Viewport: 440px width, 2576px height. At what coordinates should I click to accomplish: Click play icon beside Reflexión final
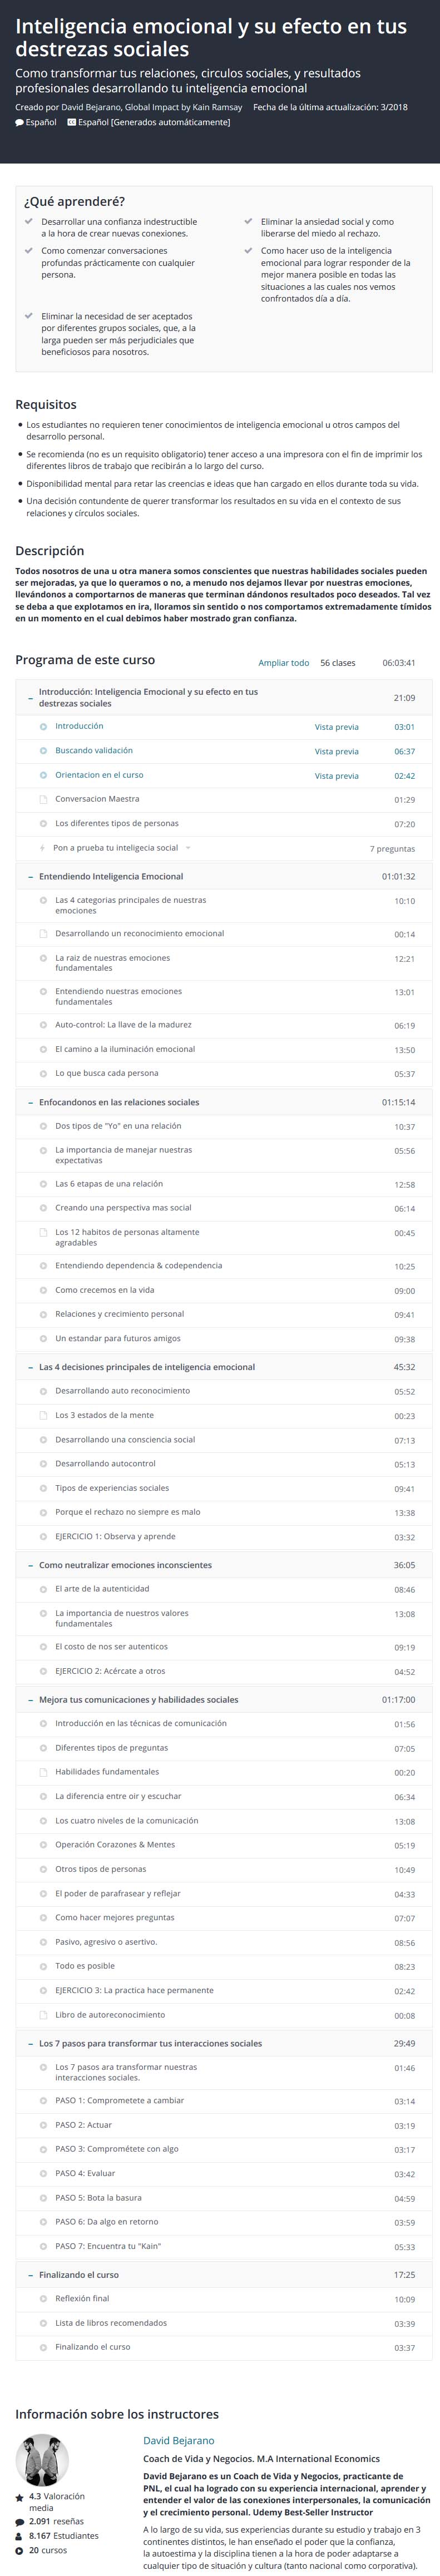coord(43,2298)
